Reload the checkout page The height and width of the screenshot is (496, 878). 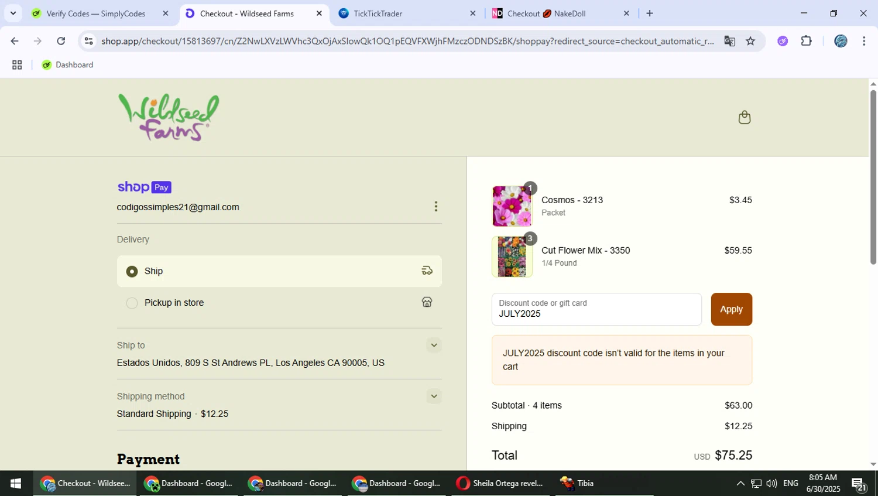coord(61,41)
